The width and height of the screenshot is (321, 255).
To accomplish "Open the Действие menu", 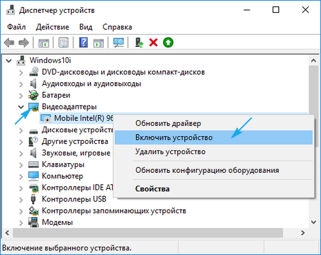I will [52, 27].
